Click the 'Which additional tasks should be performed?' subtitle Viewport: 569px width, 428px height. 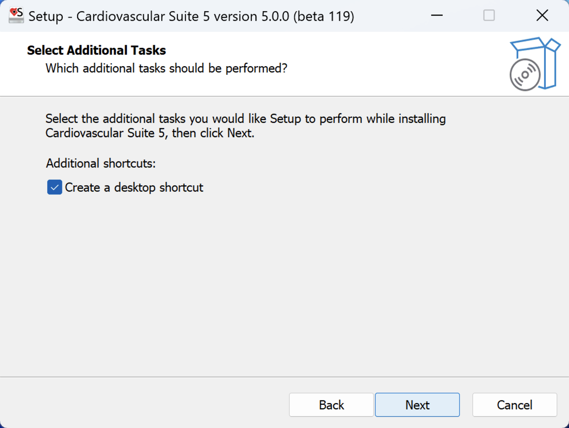(x=166, y=68)
